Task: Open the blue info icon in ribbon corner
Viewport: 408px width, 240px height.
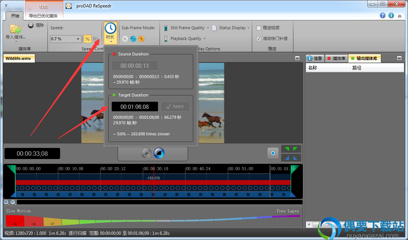Action: click(x=391, y=16)
